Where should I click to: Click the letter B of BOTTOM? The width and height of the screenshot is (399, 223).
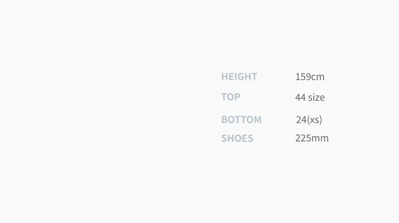tap(224, 120)
